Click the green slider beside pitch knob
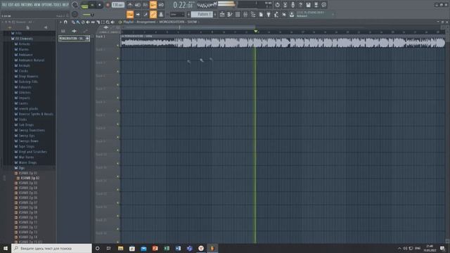 pyautogui.click(x=87, y=15)
